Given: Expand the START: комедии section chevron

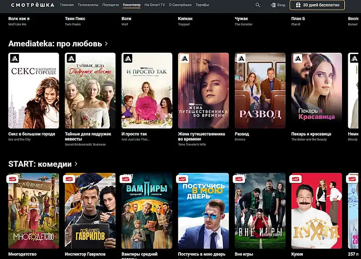Looking at the screenshot, I should [x=76, y=164].
